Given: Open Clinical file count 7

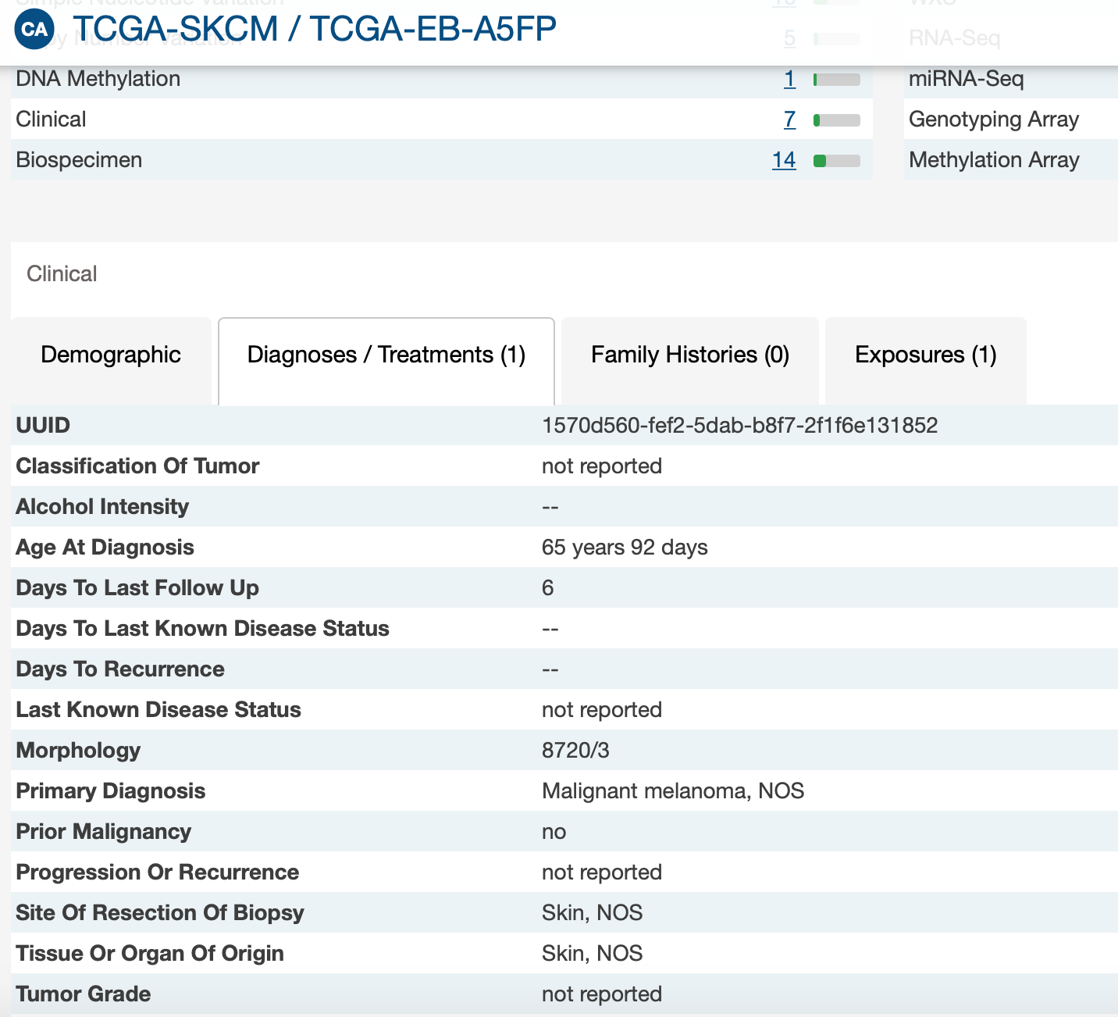Looking at the screenshot, I should tap(789, 120).
